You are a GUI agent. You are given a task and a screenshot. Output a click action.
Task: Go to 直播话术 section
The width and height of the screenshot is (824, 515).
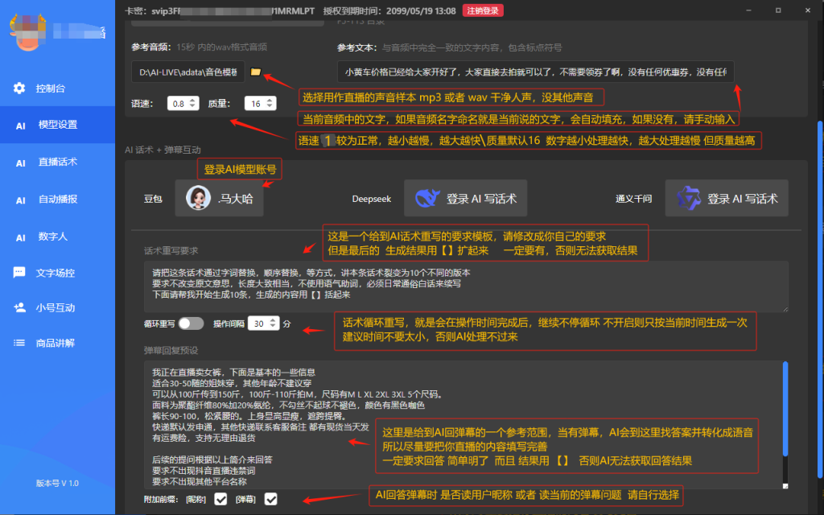pyautogui.click(x=57, y=162)
